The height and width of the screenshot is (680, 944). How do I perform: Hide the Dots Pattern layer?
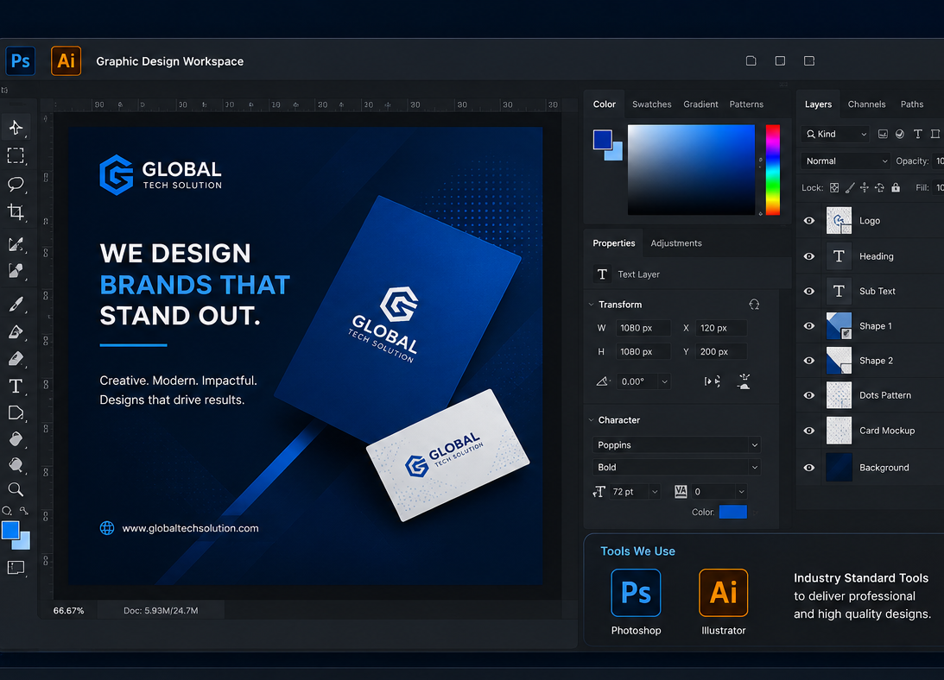[x=809, y=395]
